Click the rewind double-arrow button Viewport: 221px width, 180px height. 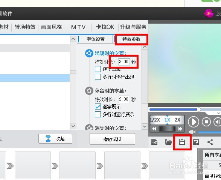pos(154,129)
